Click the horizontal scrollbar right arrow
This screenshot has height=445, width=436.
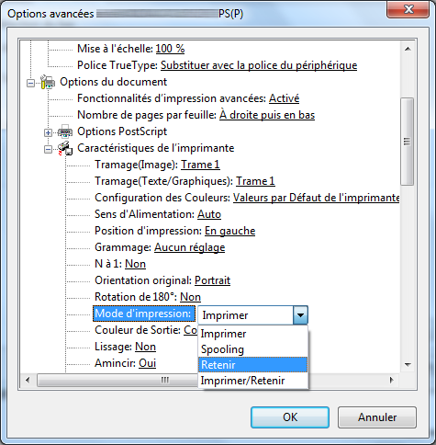(392, 381)
